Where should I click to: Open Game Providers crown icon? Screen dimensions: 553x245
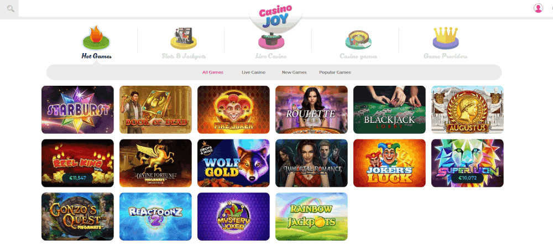[445, 38]
